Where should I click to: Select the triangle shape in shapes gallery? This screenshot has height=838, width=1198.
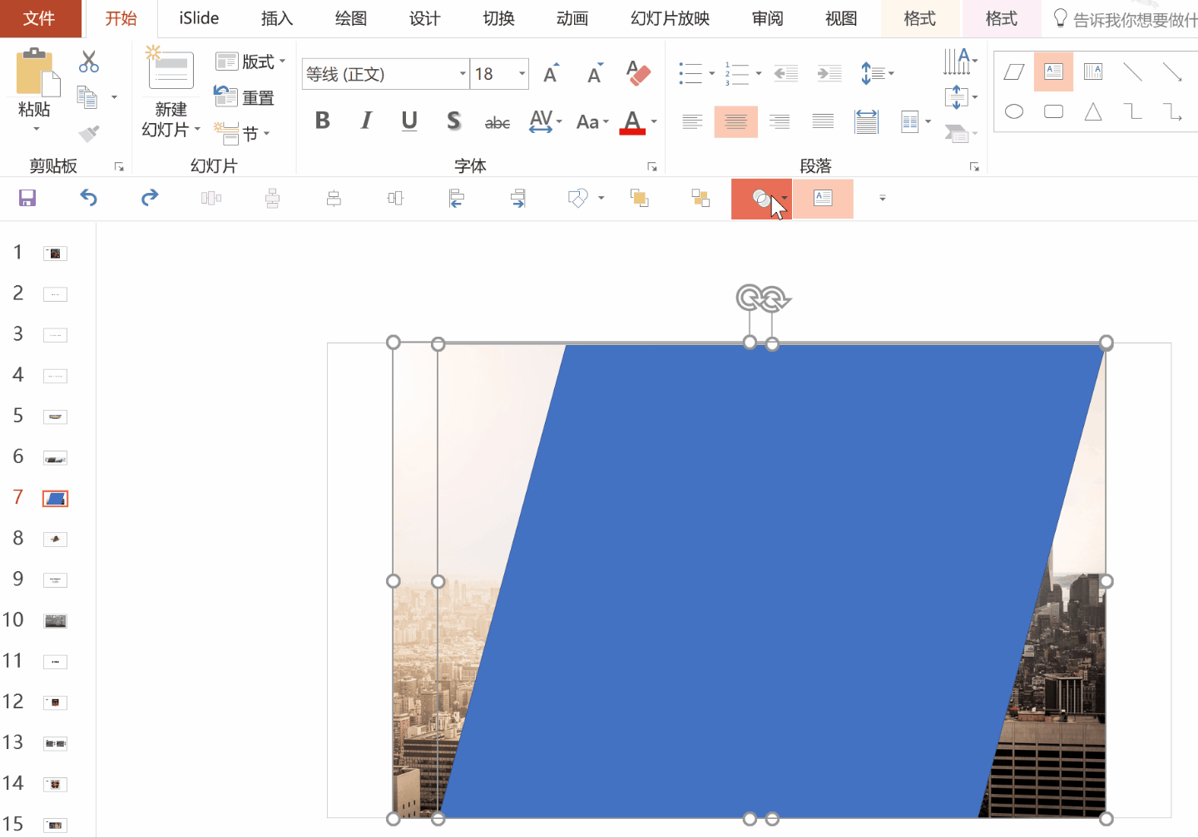1093,111
